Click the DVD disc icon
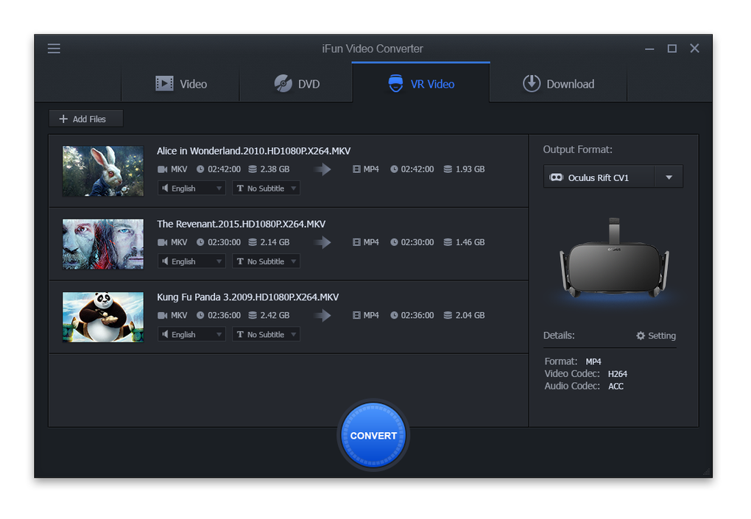Viewport: 751px width, 519px height. 283,83
